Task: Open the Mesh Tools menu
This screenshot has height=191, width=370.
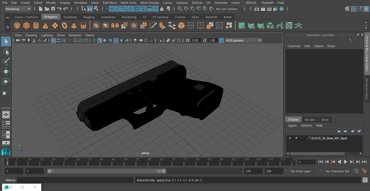Action: click(128, 3)
